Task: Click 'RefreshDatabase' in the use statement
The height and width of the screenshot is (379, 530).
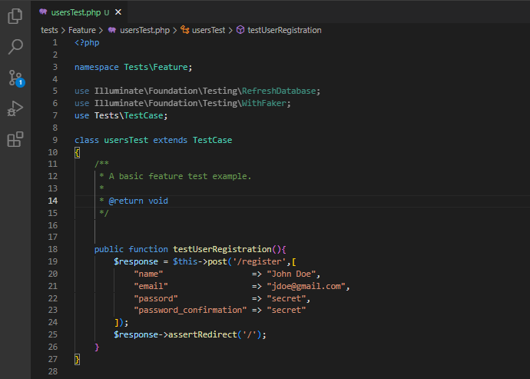Action: pos(279,91)
